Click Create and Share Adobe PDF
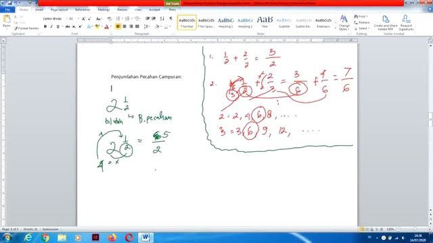This screenshot has width=433, height=243. pyautogui.click(x=386, y=22)
